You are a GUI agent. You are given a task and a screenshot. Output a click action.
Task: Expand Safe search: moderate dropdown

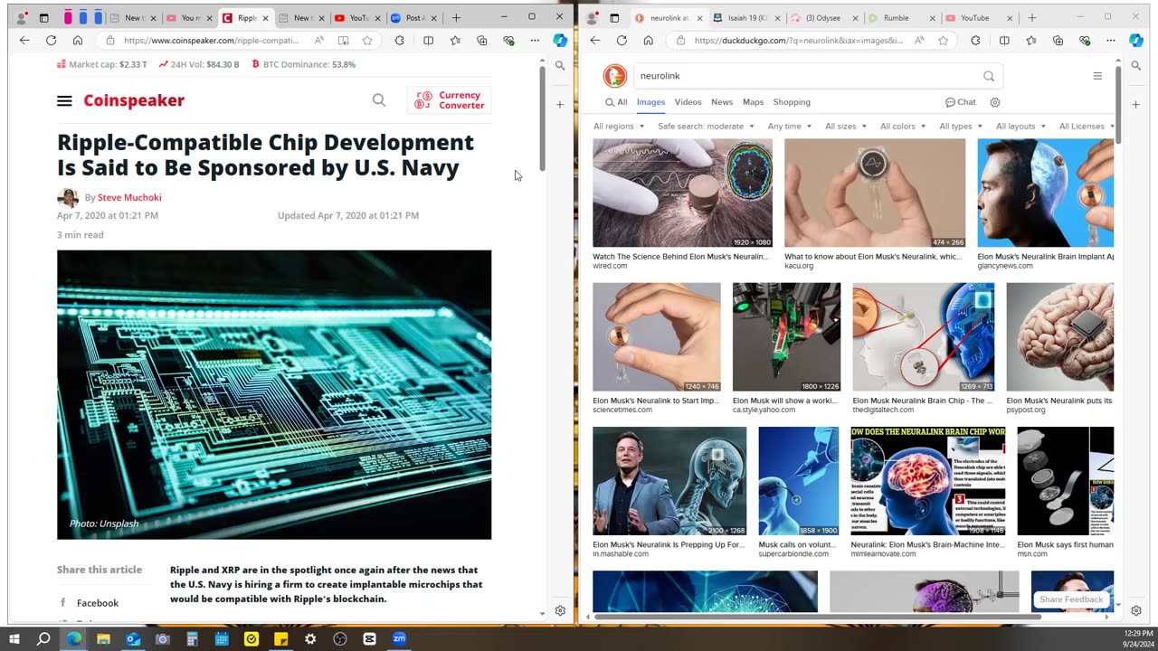706,127
